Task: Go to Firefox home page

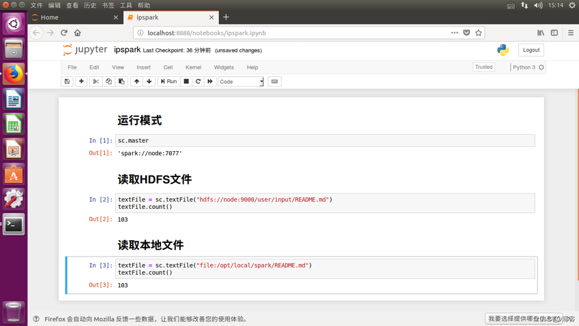Action: click(78, 33)
